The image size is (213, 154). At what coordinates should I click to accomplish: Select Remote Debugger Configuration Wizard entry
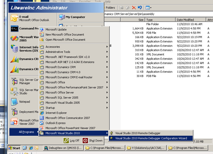pos(151,138)
